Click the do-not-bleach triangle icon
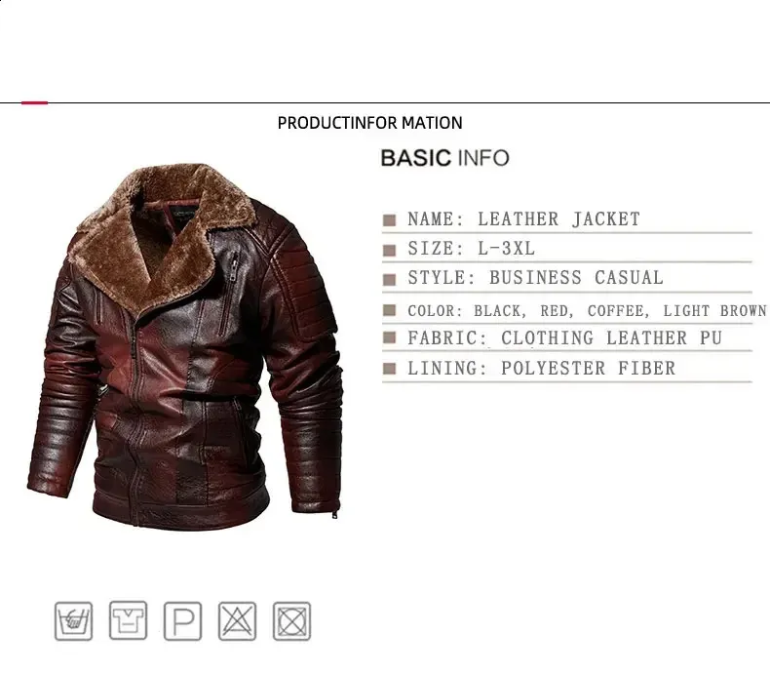Viewport: 770px width, 674px height. pos(237,621)
